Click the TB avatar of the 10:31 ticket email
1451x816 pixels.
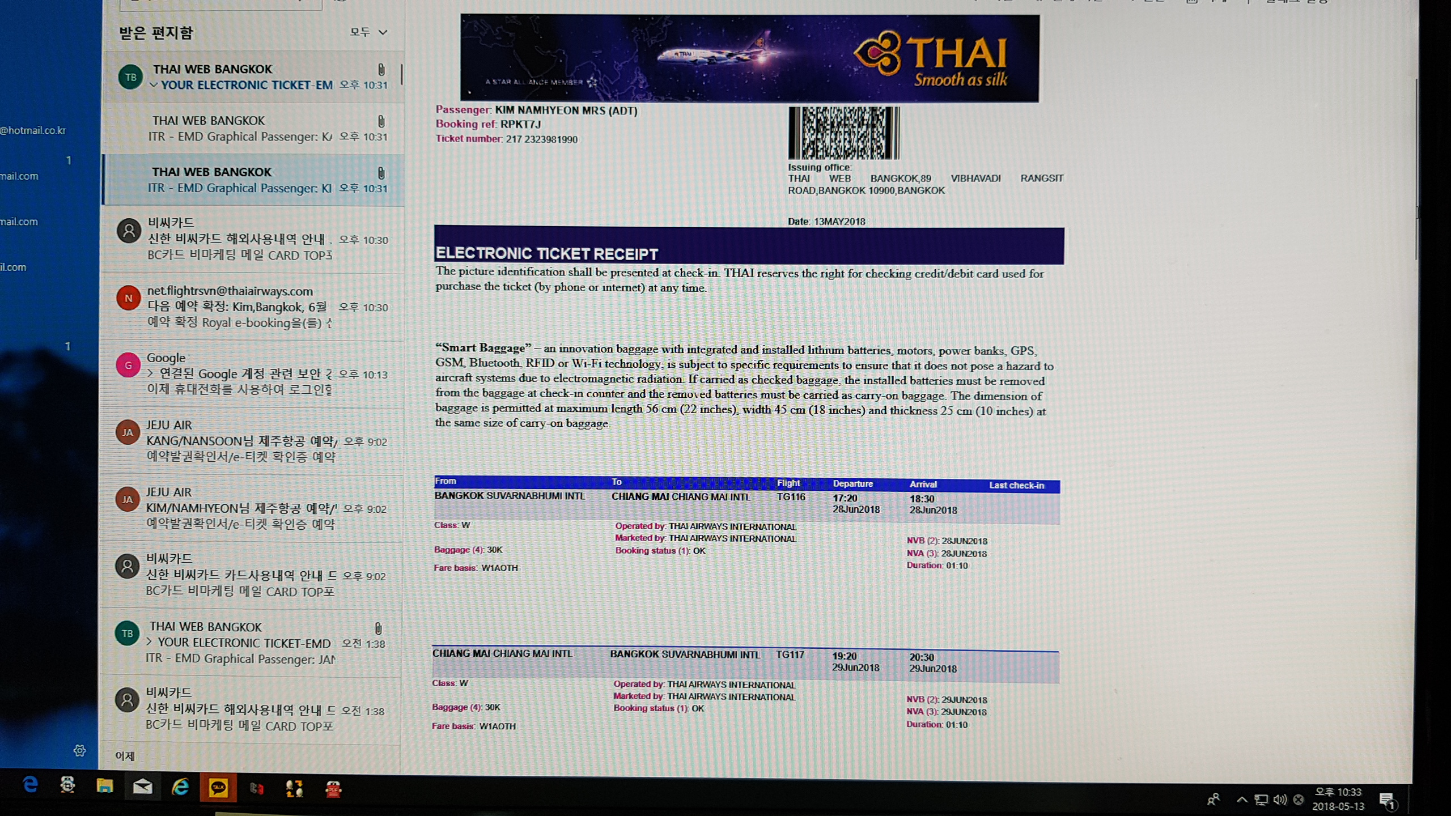coord(130,77)
